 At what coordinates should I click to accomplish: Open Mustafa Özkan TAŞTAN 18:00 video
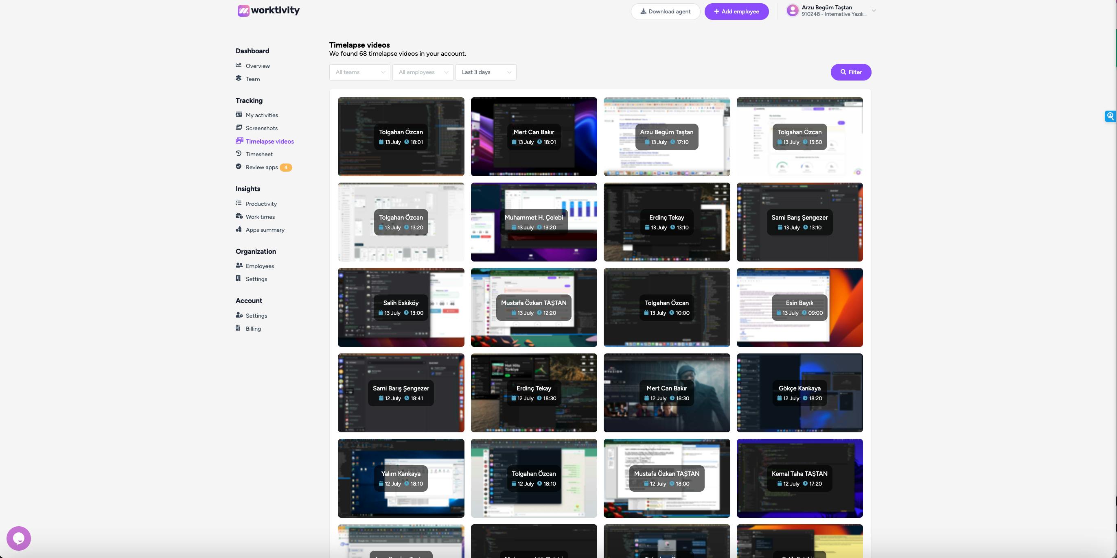tap(666, 478)
